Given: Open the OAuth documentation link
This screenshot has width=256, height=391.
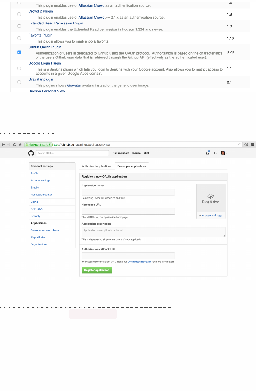Looking at the screenshot, I should pos(140,262).
